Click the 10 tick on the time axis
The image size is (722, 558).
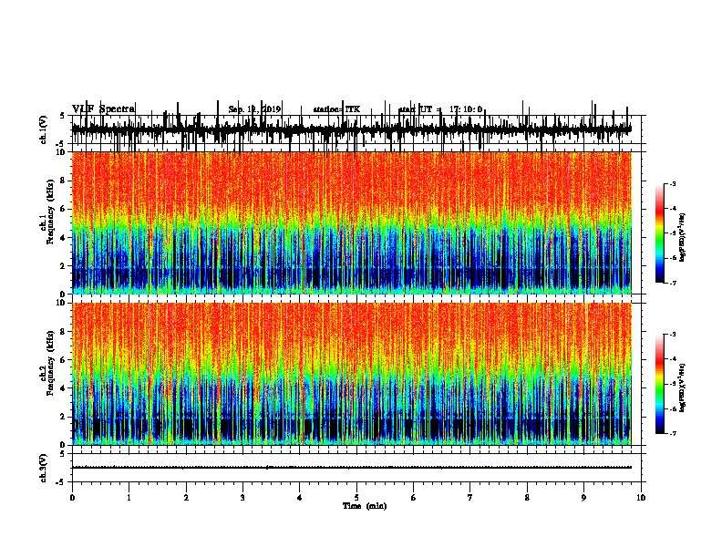641,498
